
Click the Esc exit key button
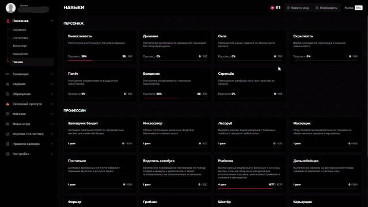pos(358,7)
